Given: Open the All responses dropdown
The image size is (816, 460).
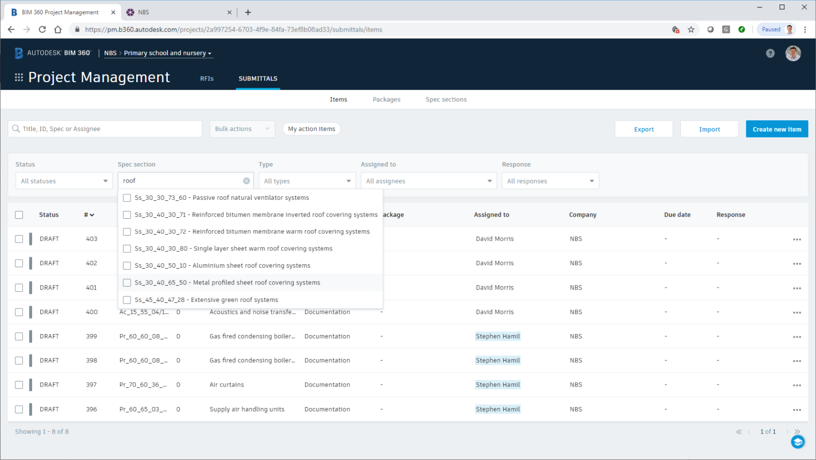Looking at the screenshot, I should click(550, 181).
